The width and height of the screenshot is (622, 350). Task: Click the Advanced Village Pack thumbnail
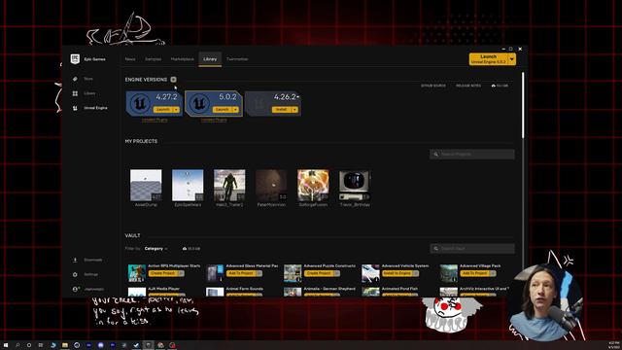pos(449,273)
